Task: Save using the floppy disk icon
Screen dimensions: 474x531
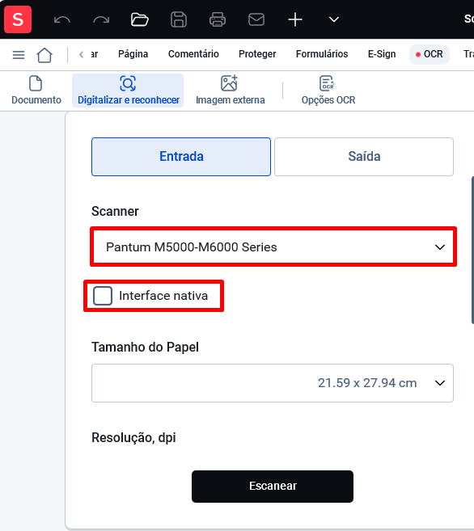Action: pos(179,19)
